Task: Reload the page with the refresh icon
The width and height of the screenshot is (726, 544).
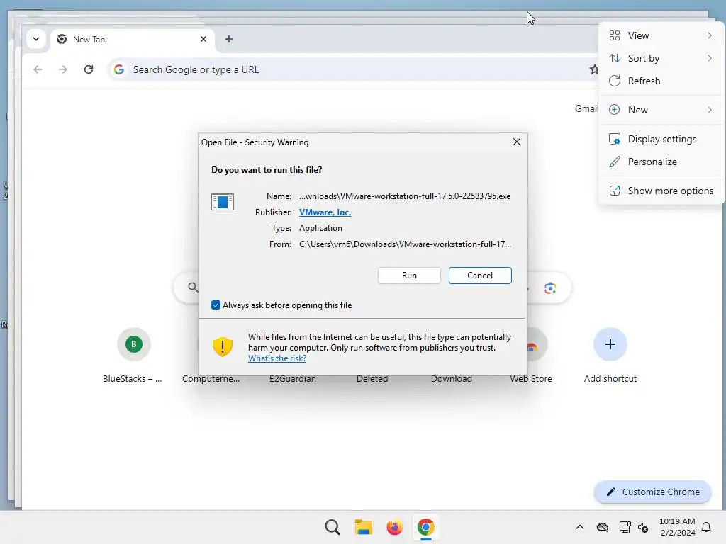Action: click(x=89, y=69)
